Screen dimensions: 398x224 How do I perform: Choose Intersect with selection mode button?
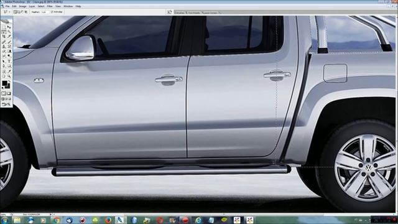pos(26,12)
